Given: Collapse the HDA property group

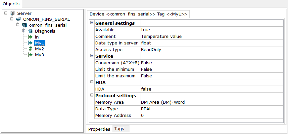Looking at the screenshot, I should pyautogui.click(x=92, y=82).
